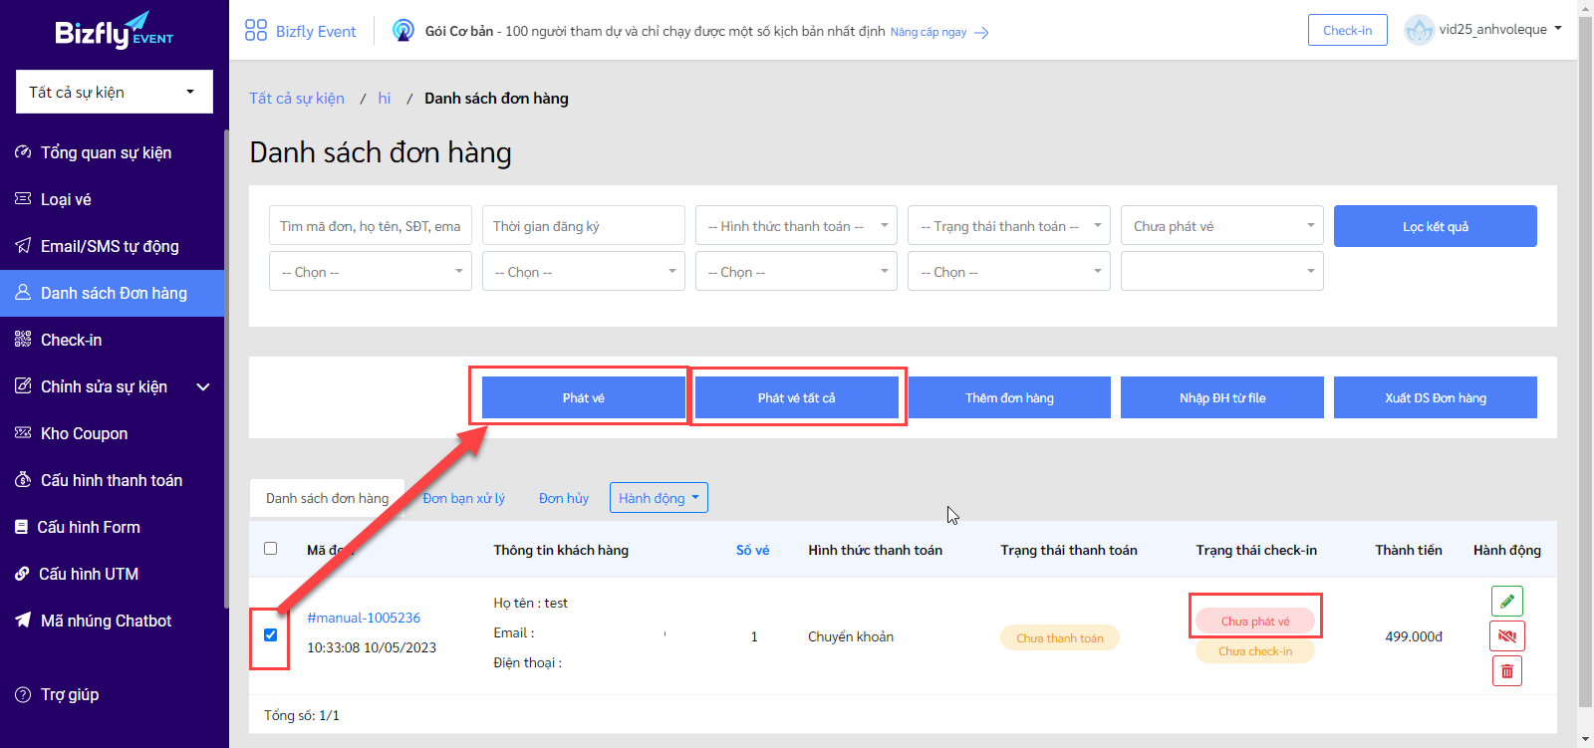
Task: Click the order search input field
Action: point(371,226)
